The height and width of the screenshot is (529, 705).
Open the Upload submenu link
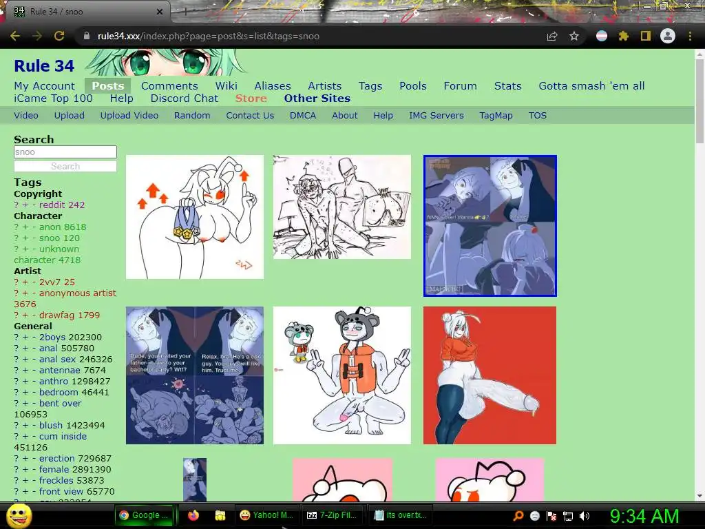(70, 115)
